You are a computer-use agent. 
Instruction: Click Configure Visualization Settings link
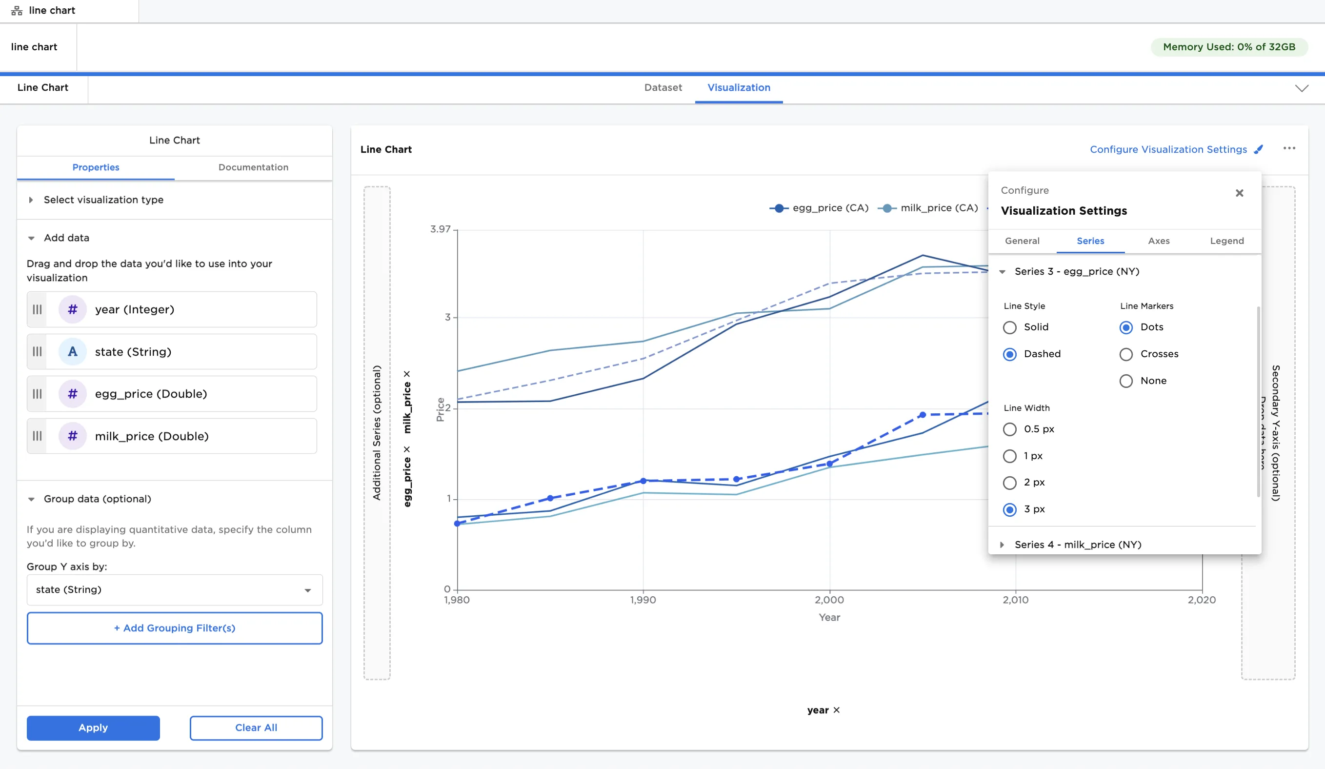1168,149
